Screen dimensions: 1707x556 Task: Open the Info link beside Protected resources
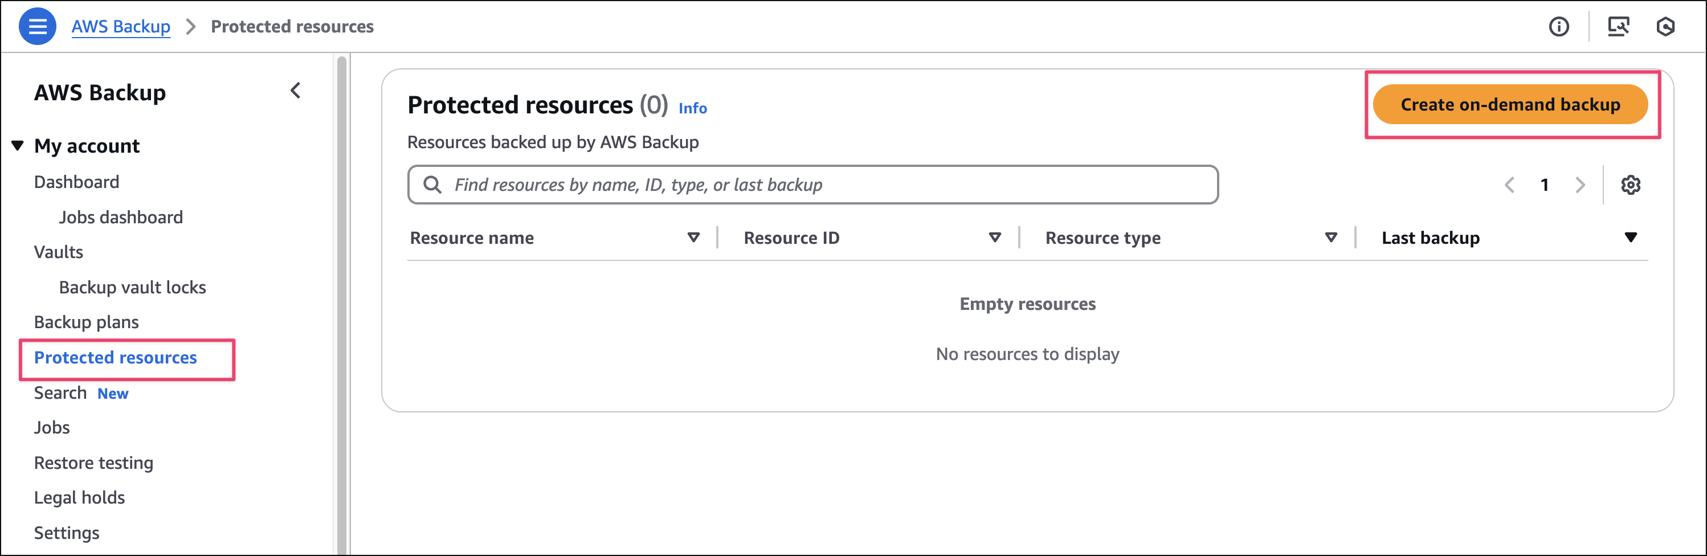pos(692,108)
